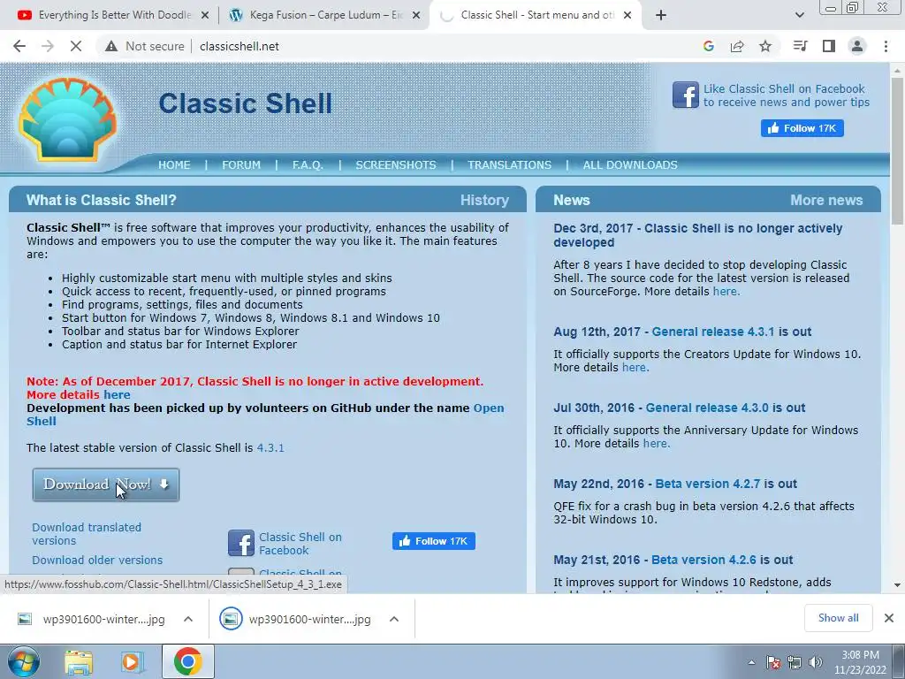
Task: Click Beta version 4.2.6 news link
Action: [703, 560]
